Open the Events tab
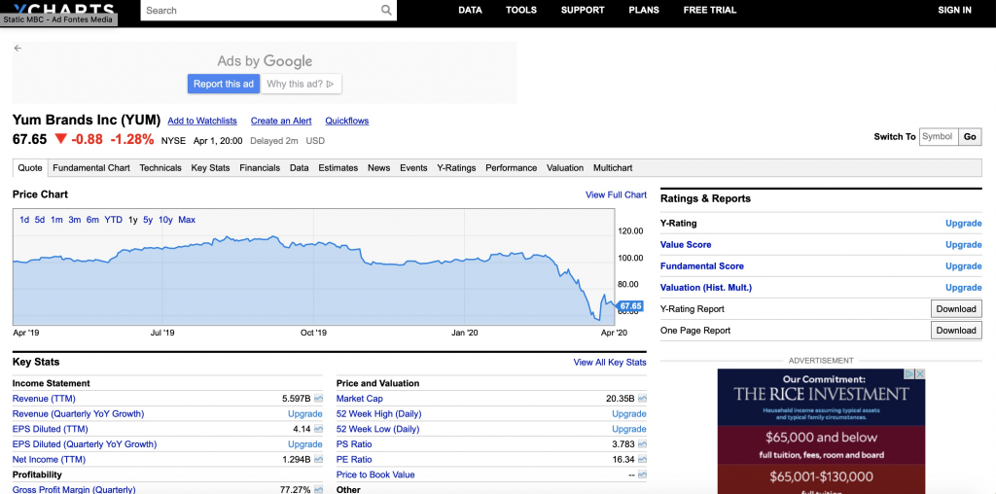 (413, 168)
